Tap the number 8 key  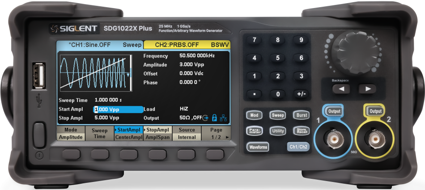point(277,40)
